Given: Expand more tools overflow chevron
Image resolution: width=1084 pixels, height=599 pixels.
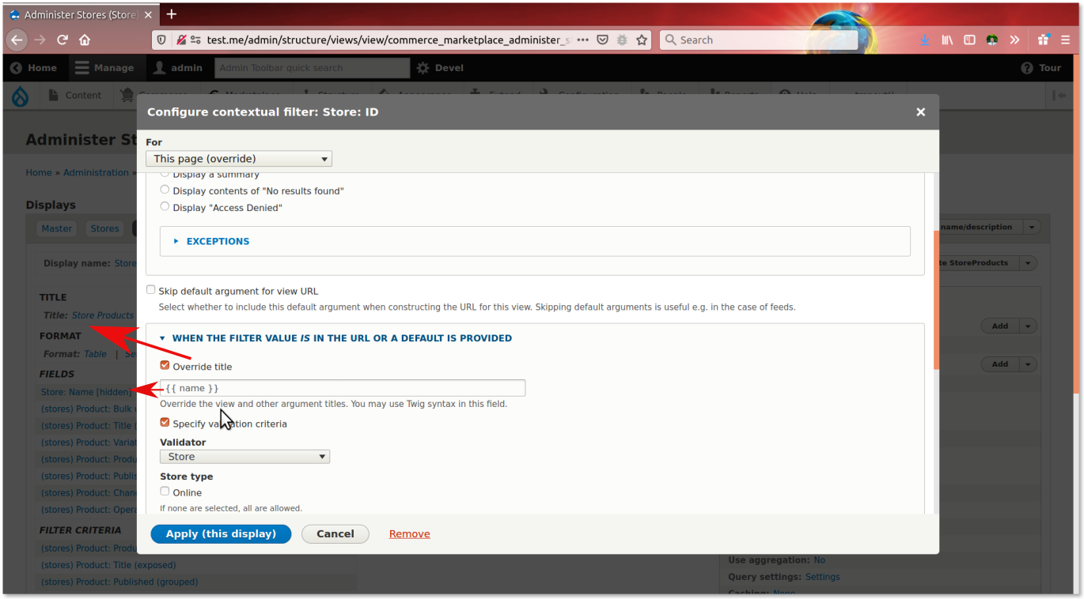Looking at the screenshot, I should click(x=1014, y=40).
